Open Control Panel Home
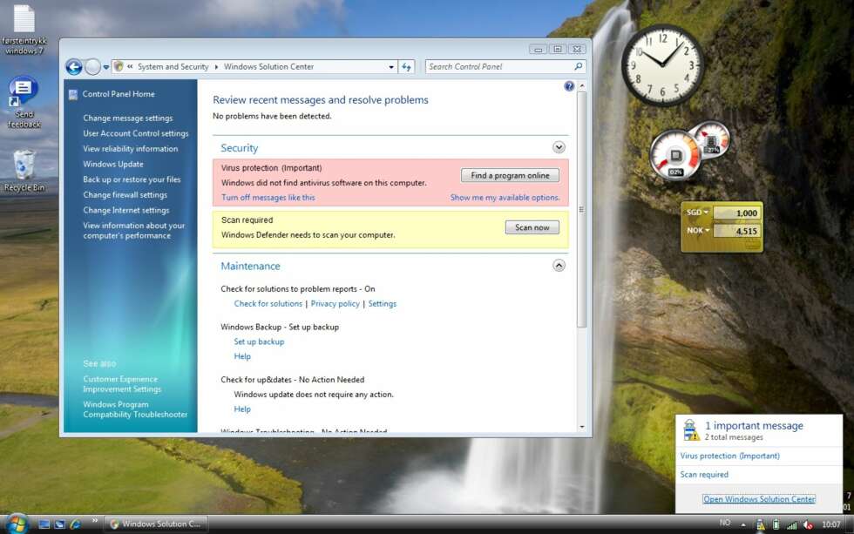 click(x=119, y=94)
